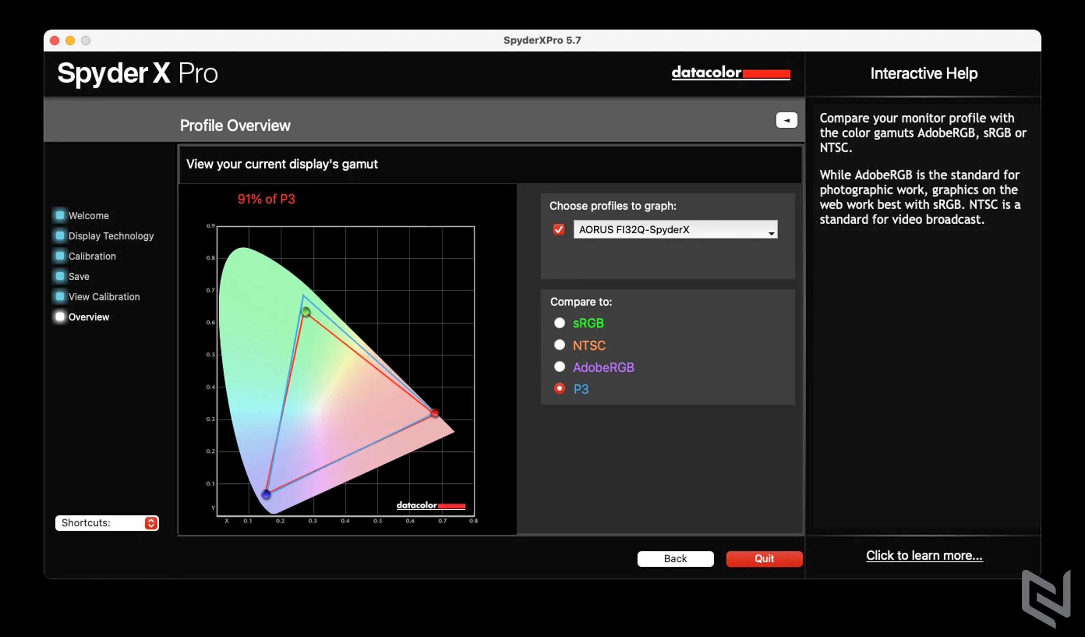Select the NTSC comparison radio button
1085x637 pixels.
tap(559, 345)
